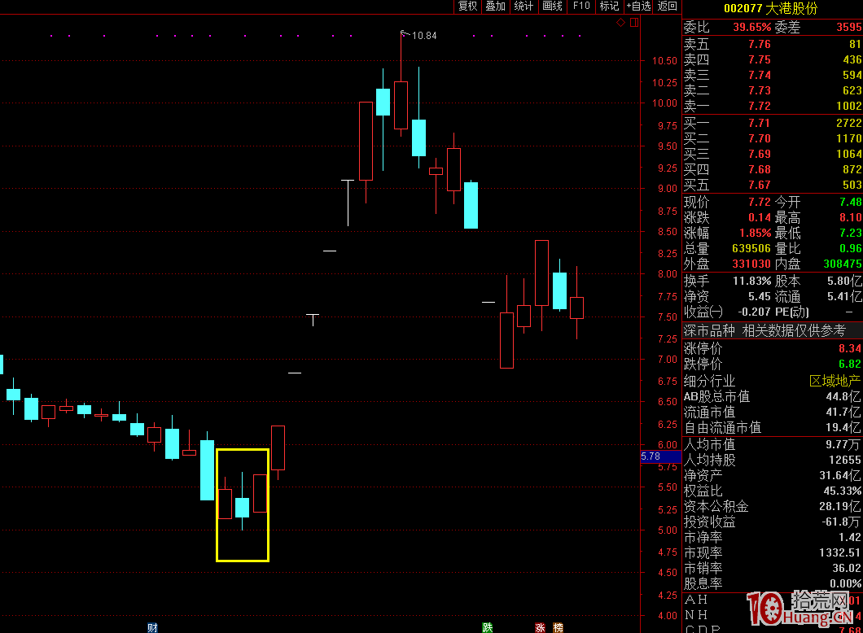This screenshot has width=863, height=633.
Task: Click the 涨停价 value 8.34
Action: 850,348
